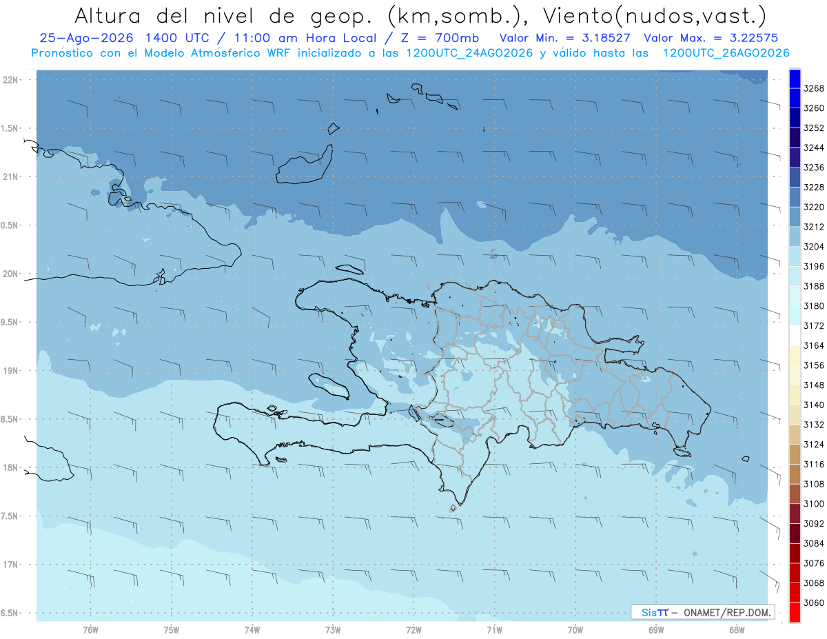Viewport: 827px width, 639px height.
Task: Click the '17N' latitude axis label
Action: (x=11, y=565)
